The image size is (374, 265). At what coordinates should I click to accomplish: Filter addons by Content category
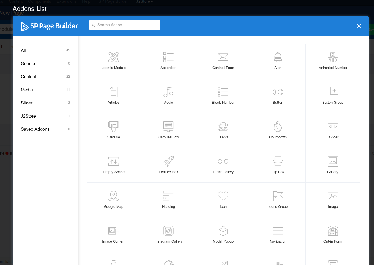(x=45, y=77)
